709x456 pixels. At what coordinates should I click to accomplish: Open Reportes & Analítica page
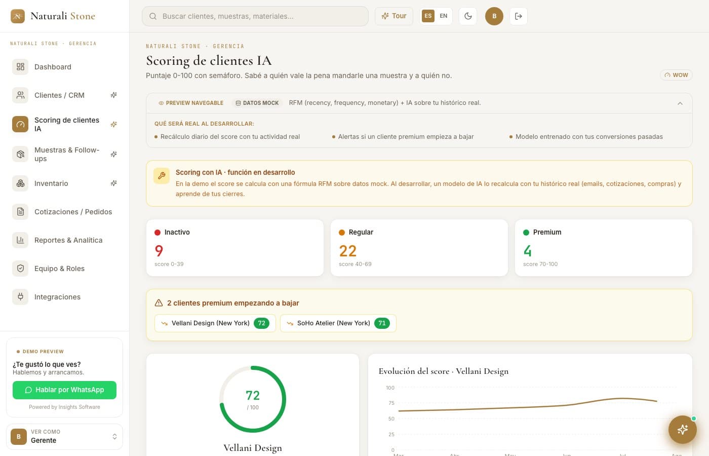pos(64,240)
